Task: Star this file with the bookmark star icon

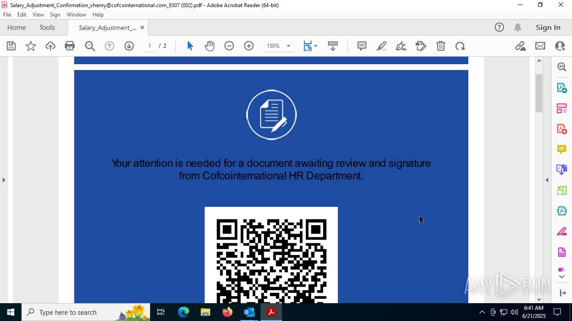Action: click(31, 46)
